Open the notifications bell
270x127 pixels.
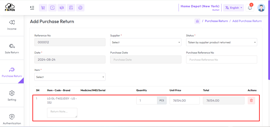click(x=250, y=8)
